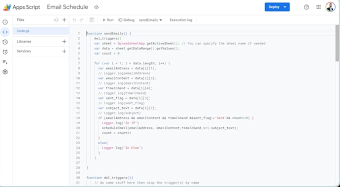The height and width of the screenshot is (187, 340).
Task: Click 'SpreadsheetApp' on line 3
Action: [131, 43]
